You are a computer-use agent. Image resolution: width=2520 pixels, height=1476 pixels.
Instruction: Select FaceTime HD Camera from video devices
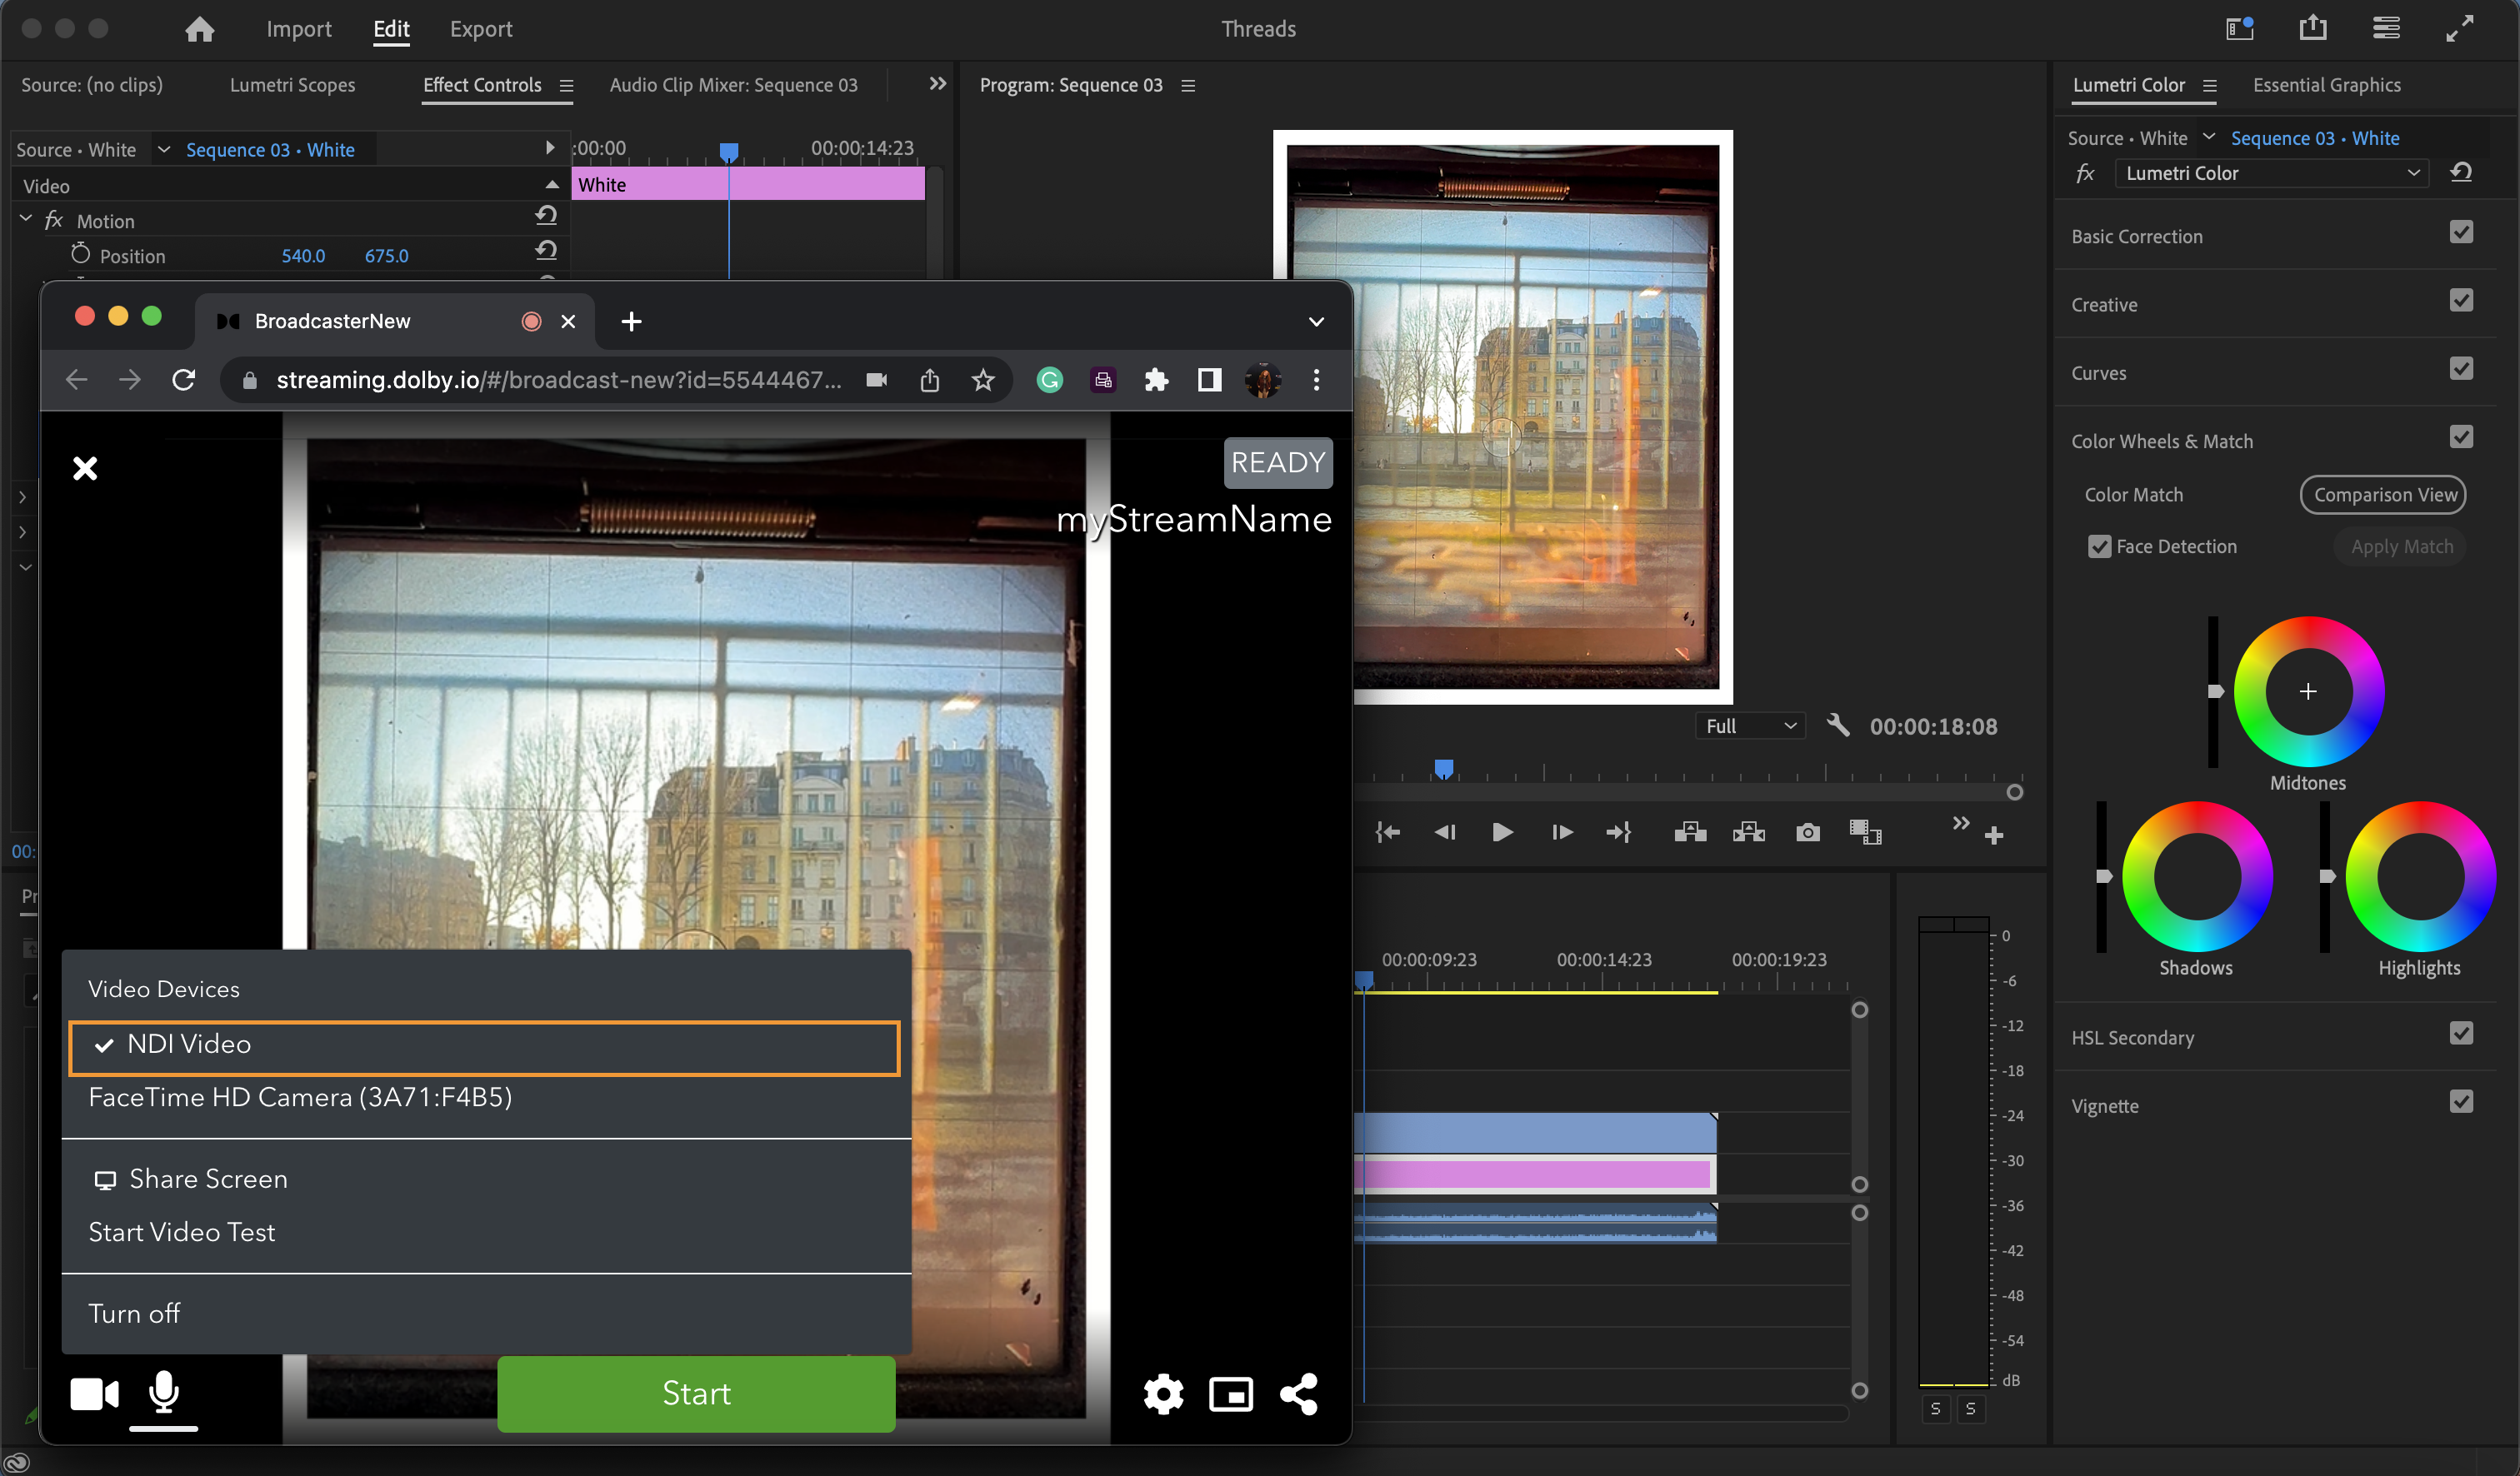pos(300,1097)
